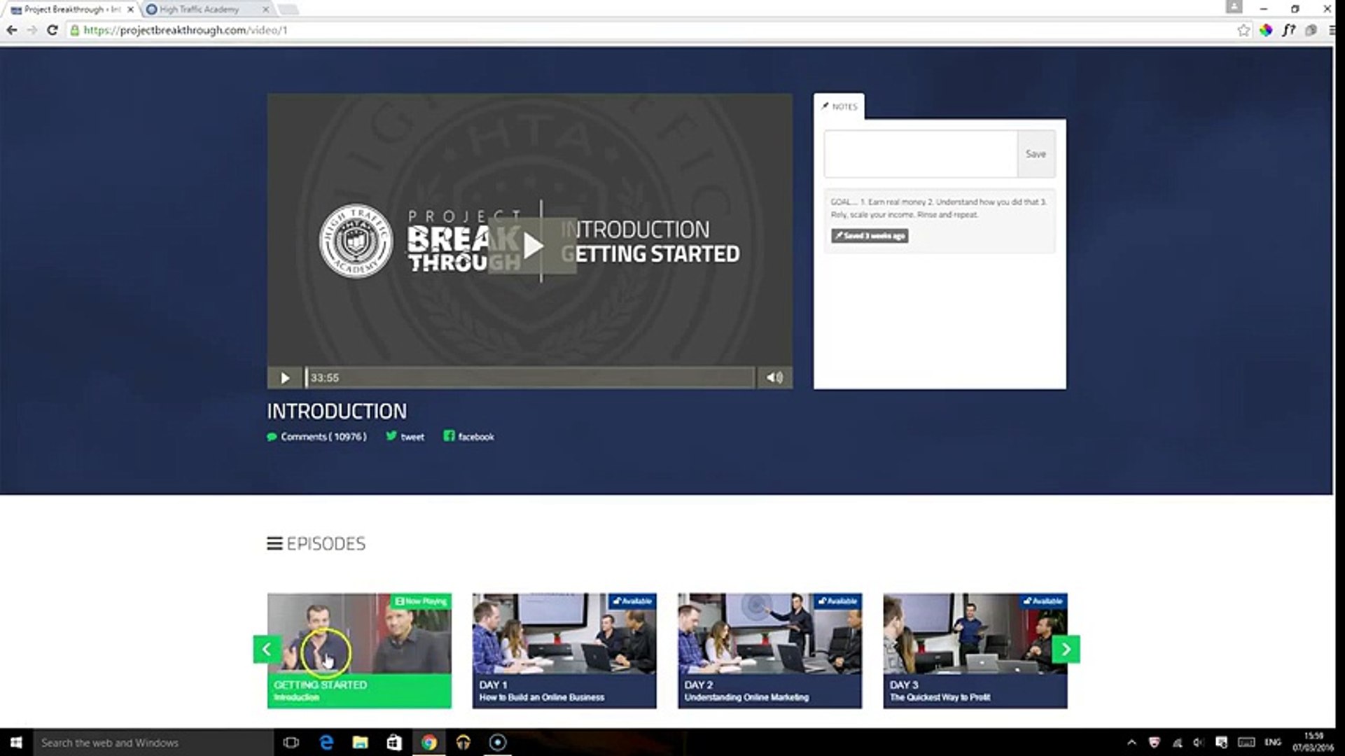This screenshot has height=756, width=1345.
Task: Select the Notes tab
Action: pos(839,106)
